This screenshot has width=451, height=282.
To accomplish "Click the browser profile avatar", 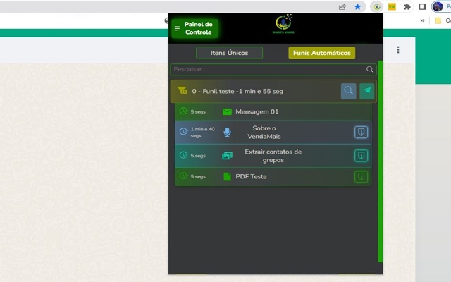I will 438,6.
